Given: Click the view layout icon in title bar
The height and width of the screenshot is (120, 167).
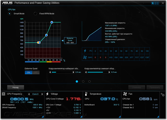Looking at the screenshot, I should tap(155, 3).
